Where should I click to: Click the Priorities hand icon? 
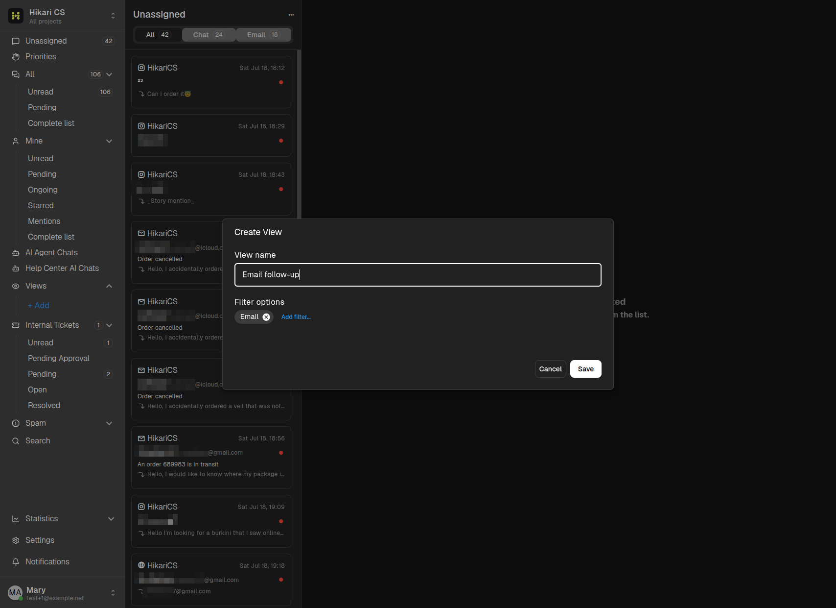[x=16, y=57]
